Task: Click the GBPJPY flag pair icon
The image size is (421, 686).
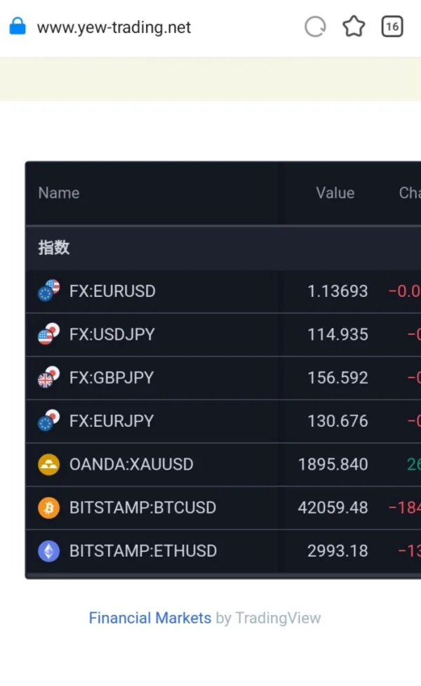Action: coord(48,378)
